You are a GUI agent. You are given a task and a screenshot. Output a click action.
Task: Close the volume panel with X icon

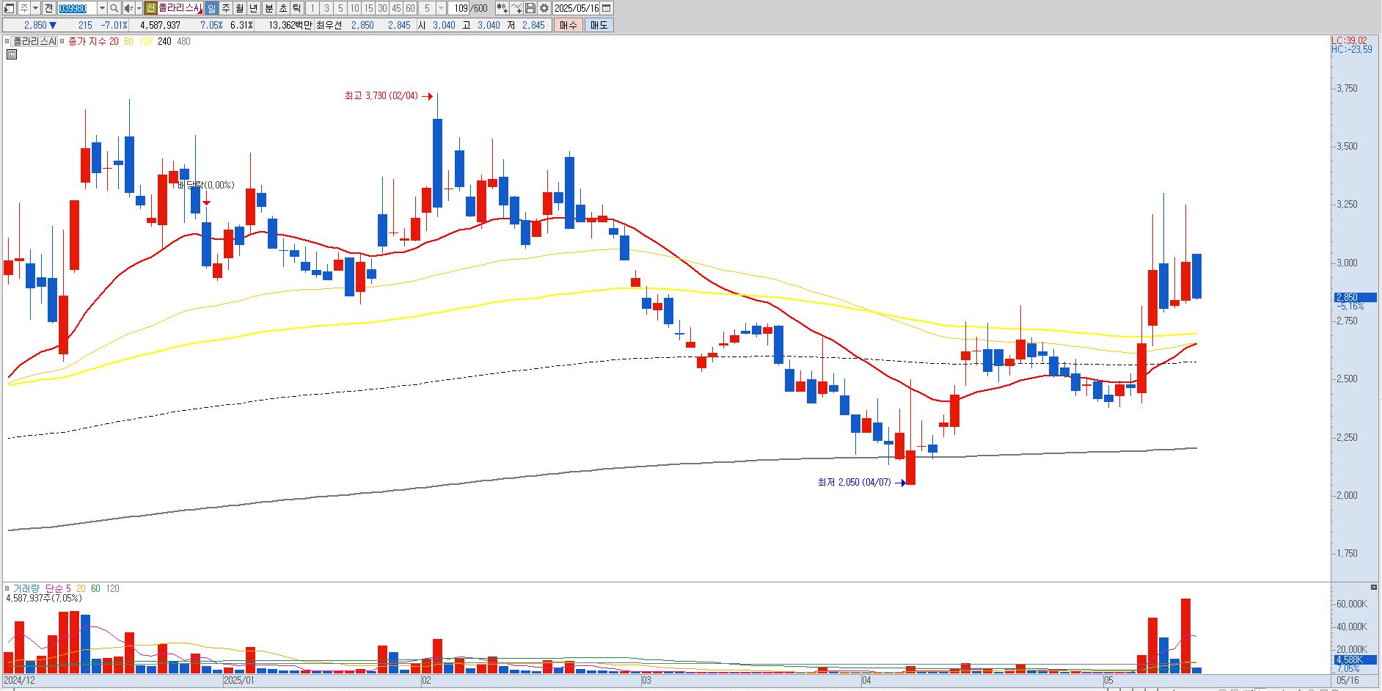point(1374,588)
